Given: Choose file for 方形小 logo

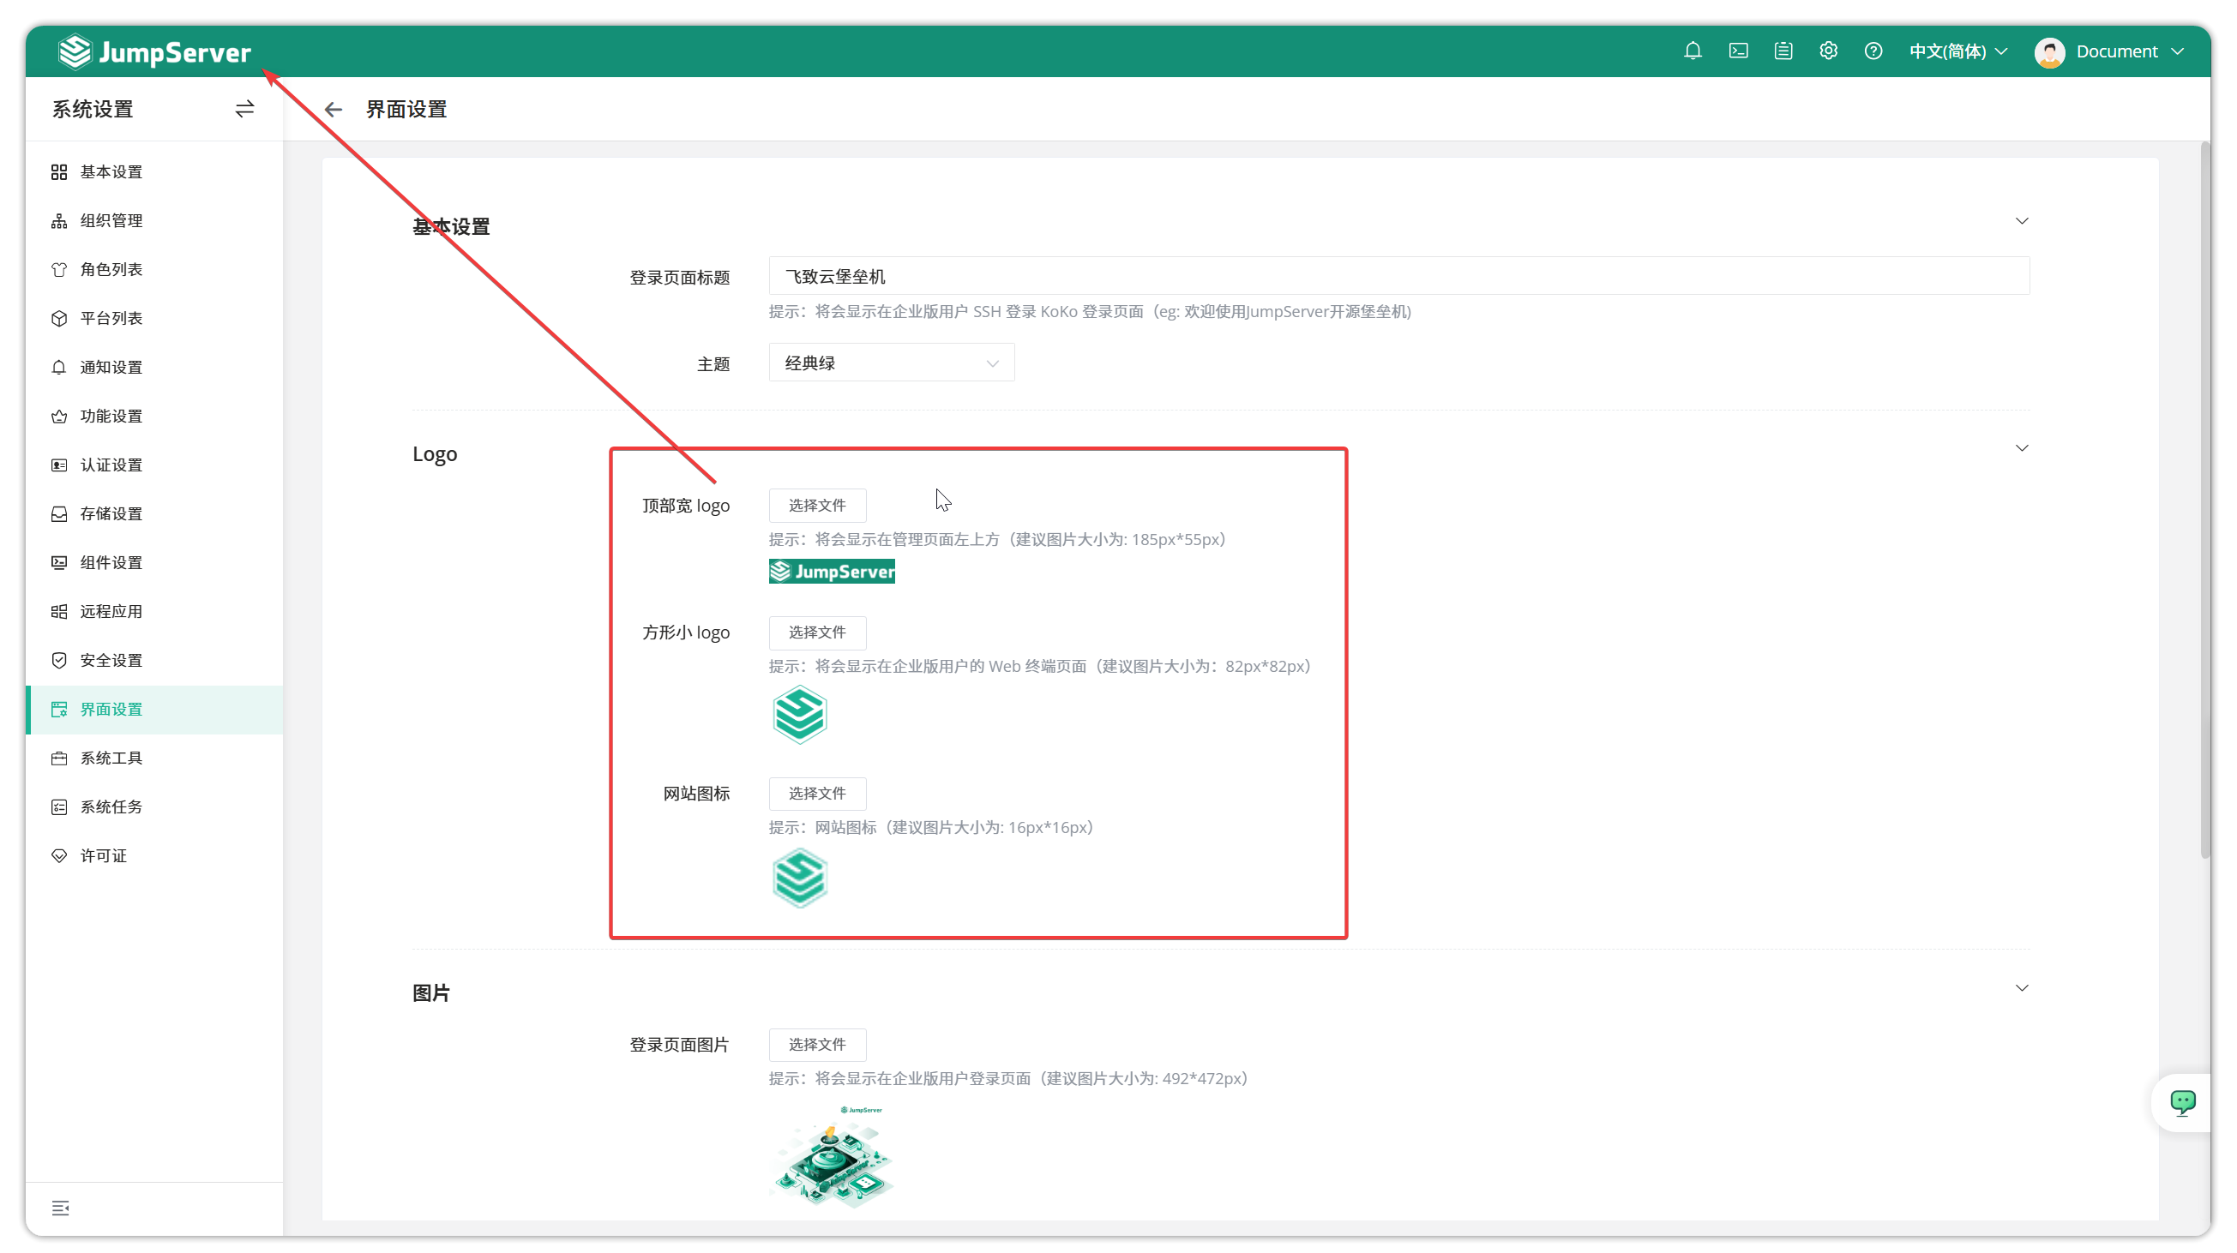Looking at the screenshot, I should click(x=816, y=632).
